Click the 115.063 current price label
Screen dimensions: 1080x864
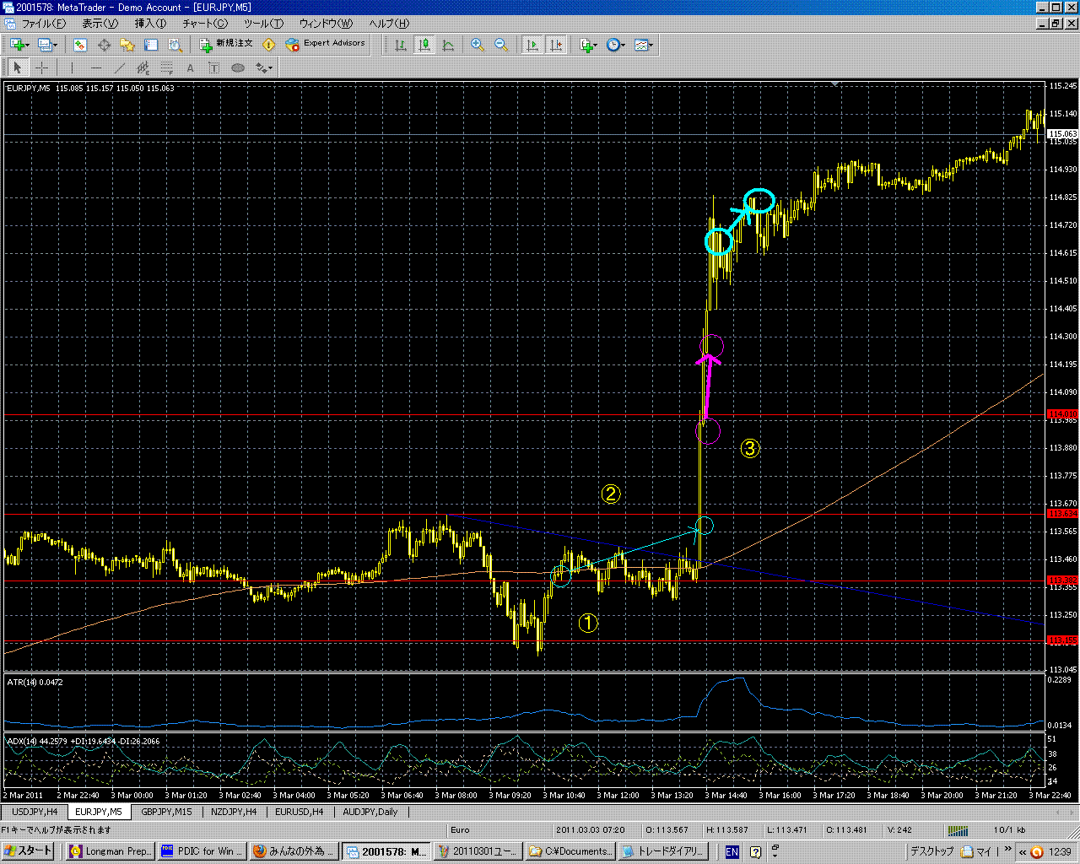point(1062,134)
